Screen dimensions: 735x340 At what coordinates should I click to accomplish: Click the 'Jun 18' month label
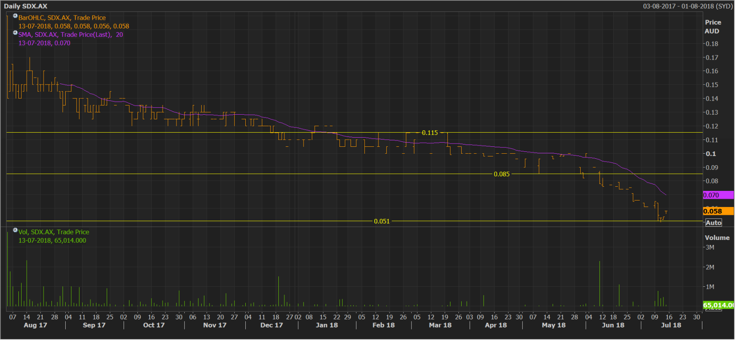[x=613, y=325]
